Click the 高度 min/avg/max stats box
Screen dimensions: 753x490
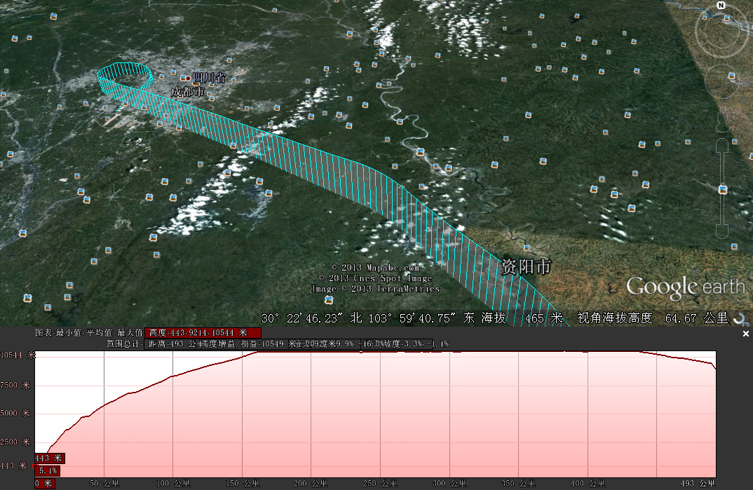point(203,332)
